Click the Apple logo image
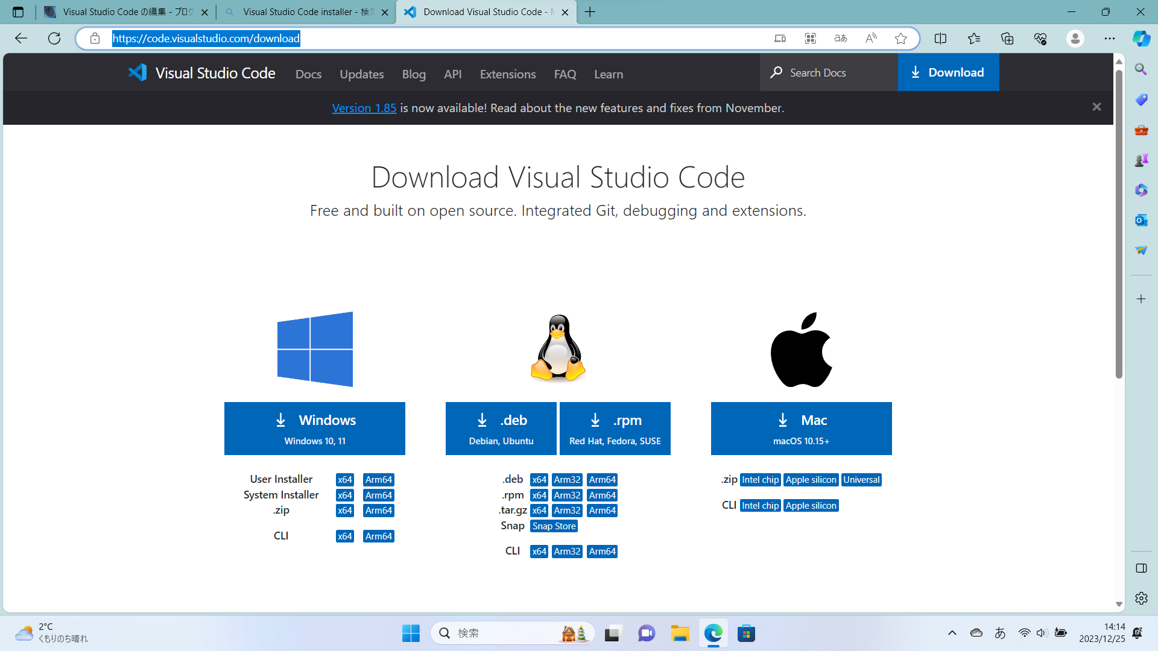This screenshot has height=651, width=1158. point(801,349)
